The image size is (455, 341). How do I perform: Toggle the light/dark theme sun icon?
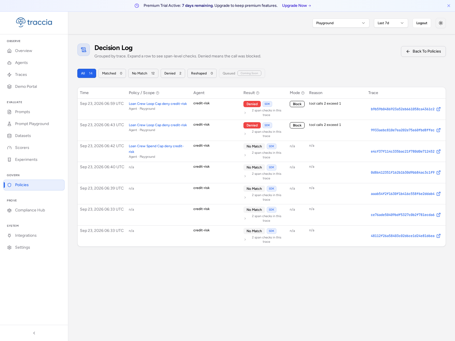[x=441, y=23]
